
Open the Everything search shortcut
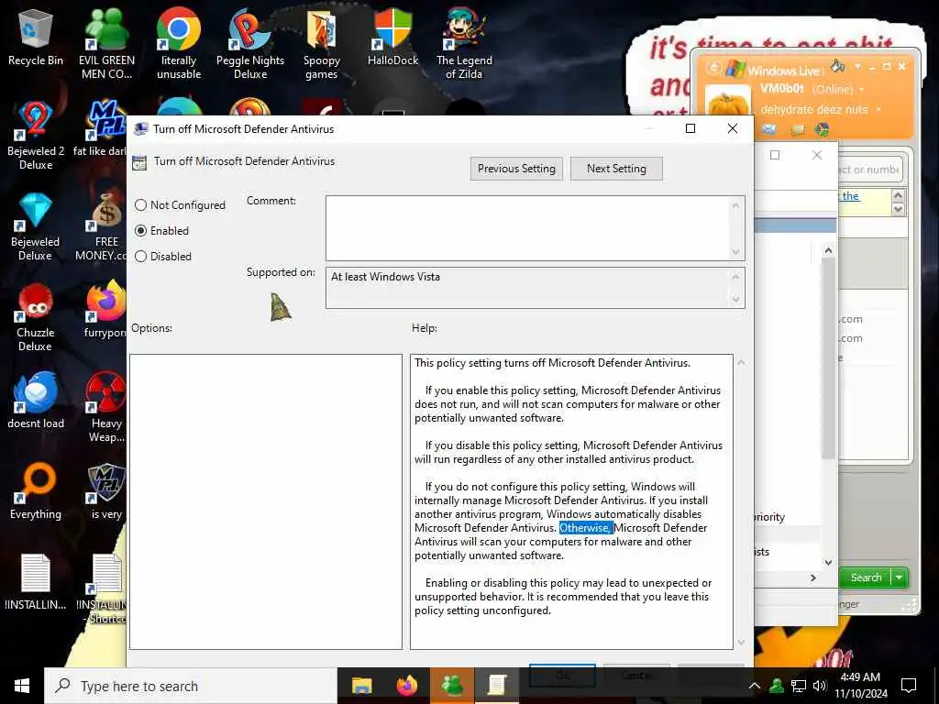[x=36, y=491]
